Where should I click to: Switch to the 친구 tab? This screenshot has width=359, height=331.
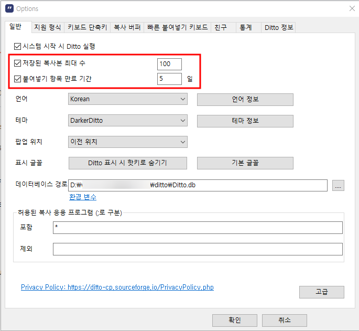223,27
